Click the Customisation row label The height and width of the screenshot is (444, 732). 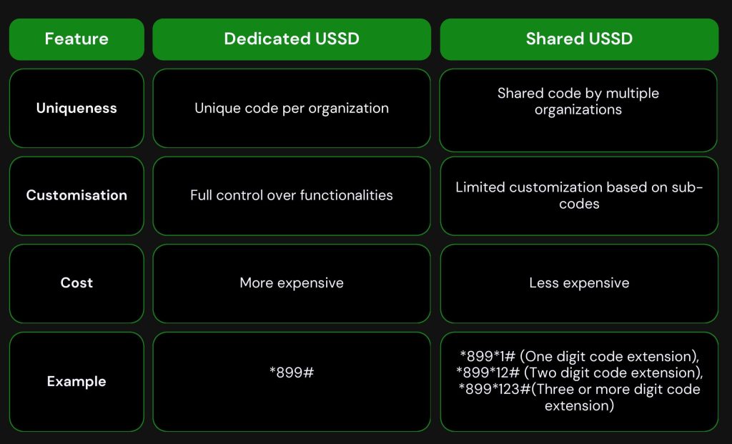tap(76, 196)
